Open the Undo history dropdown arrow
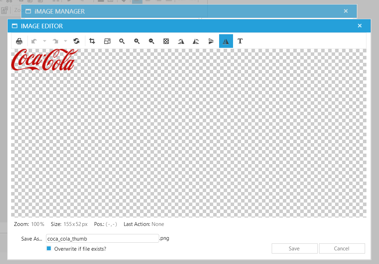 45,41
